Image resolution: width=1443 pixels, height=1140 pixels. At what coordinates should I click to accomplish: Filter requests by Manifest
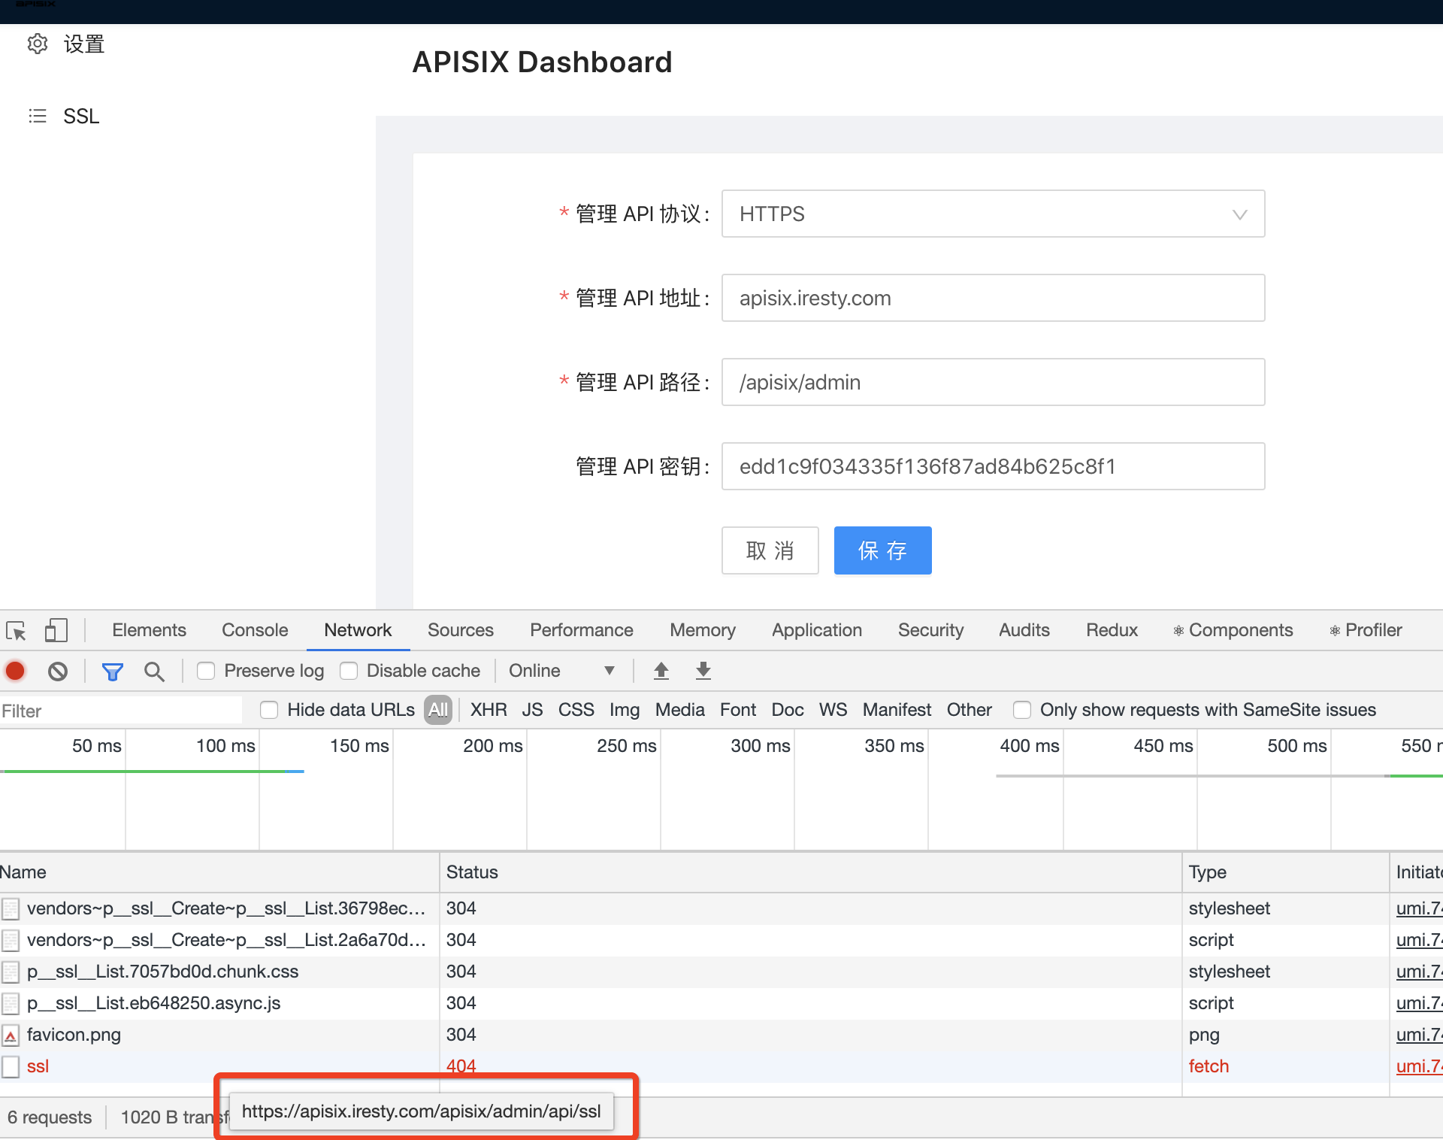pos(897,710)
